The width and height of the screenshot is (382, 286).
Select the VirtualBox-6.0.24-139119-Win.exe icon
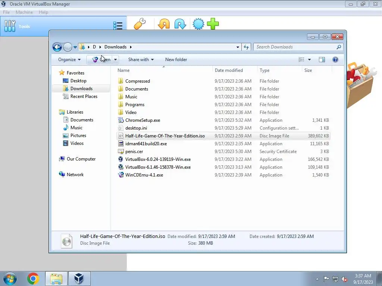[121, 159]
